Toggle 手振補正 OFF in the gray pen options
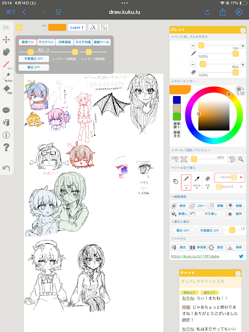 (34, 58)
